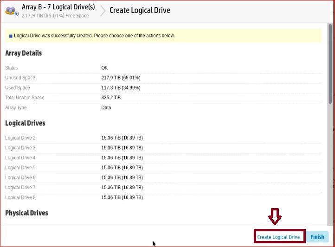The image size is (335, 247).
Task: Select the Create Logical Drive breadcrumb title
Action: pyautogui.click(x=140, y=10)
